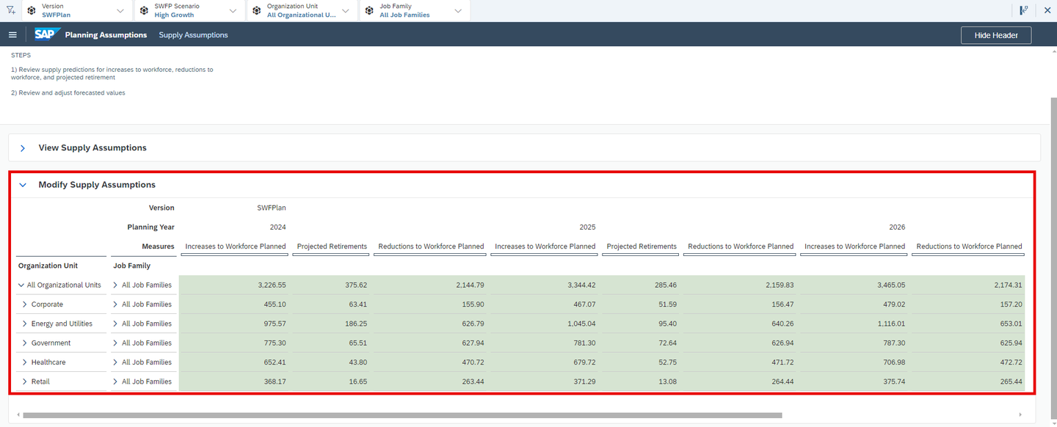This screenshot has width=1057, height=427.
Task: Click the Job Family column header in the table
Action: [132, 266]
